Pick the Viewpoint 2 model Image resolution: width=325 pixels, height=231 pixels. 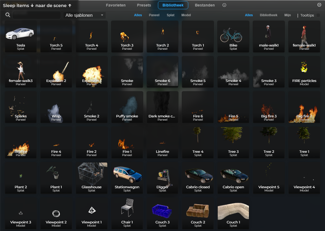[56, 213]
